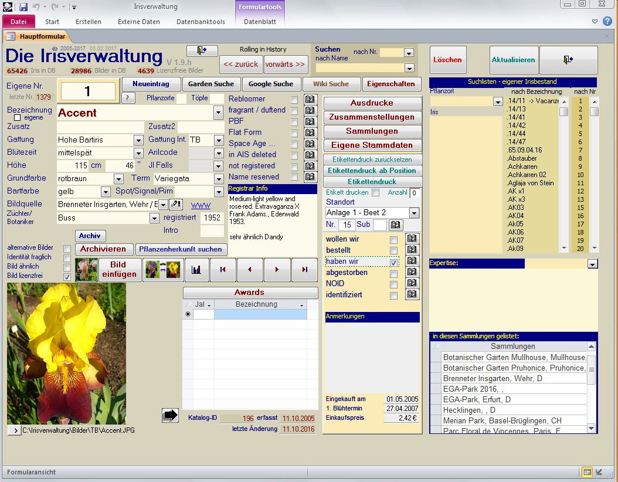Expand the Expertise dropdown

(592, 264)
